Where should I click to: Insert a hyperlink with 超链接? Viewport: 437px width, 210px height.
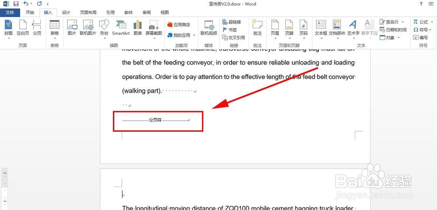pos(232,22)
